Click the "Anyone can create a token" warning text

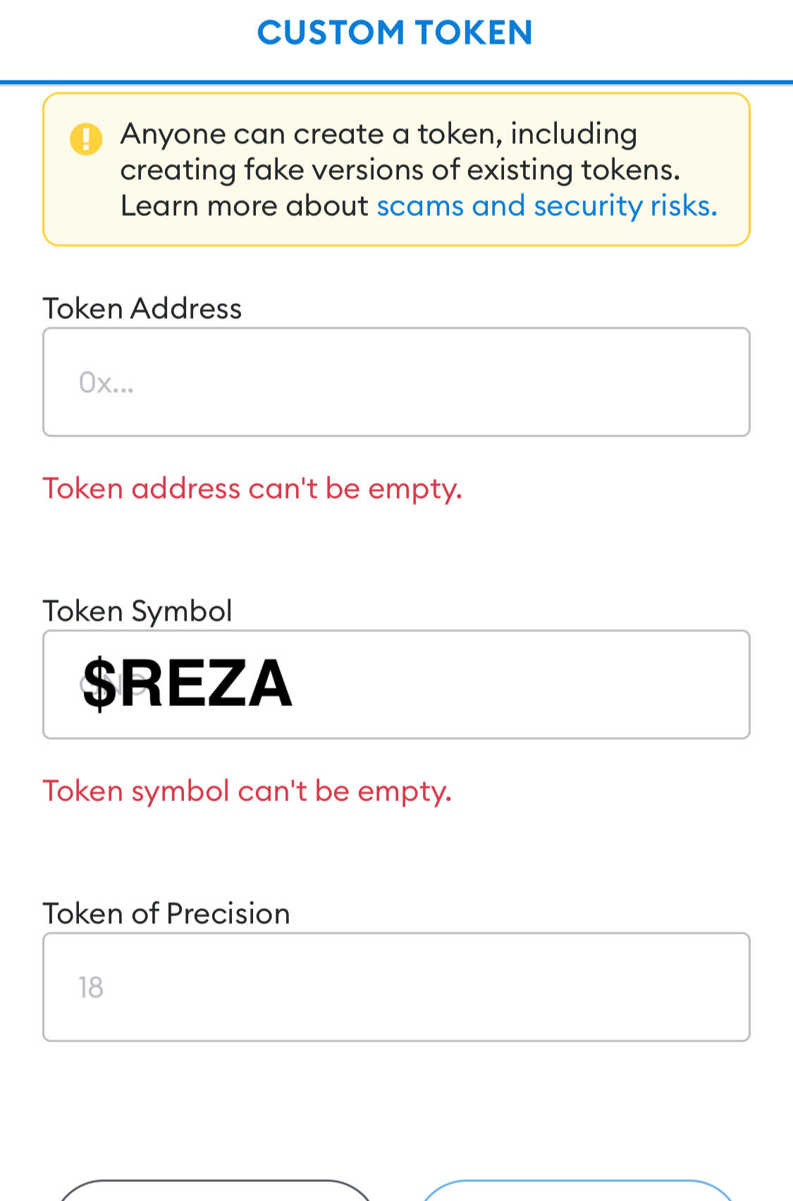pyautogui.click(x=379, y=133)
